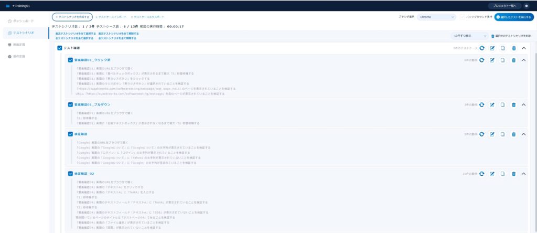The height and width of the screenshot is (233, 537).
Task: Click the copy icon for 要素確認01_プルダウン
Action: 502,105
